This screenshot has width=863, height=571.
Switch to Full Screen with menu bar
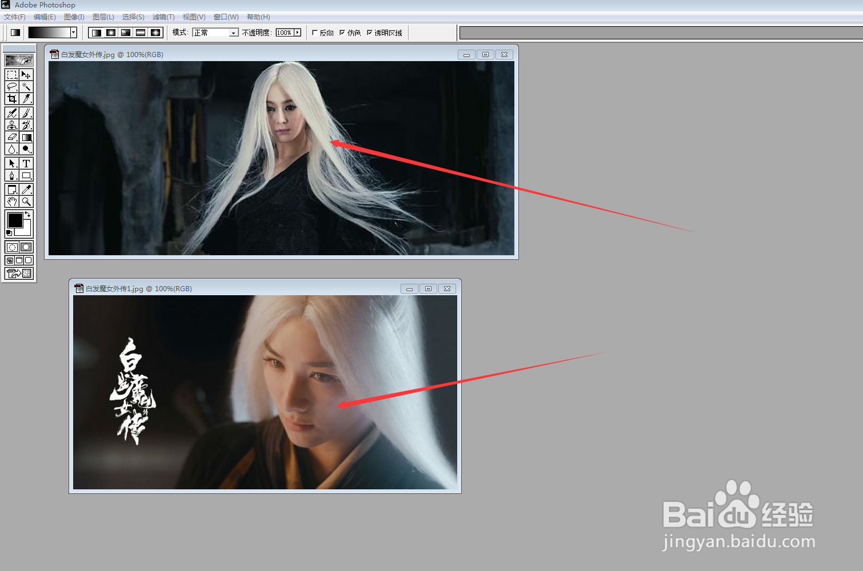tap(19, 260)
